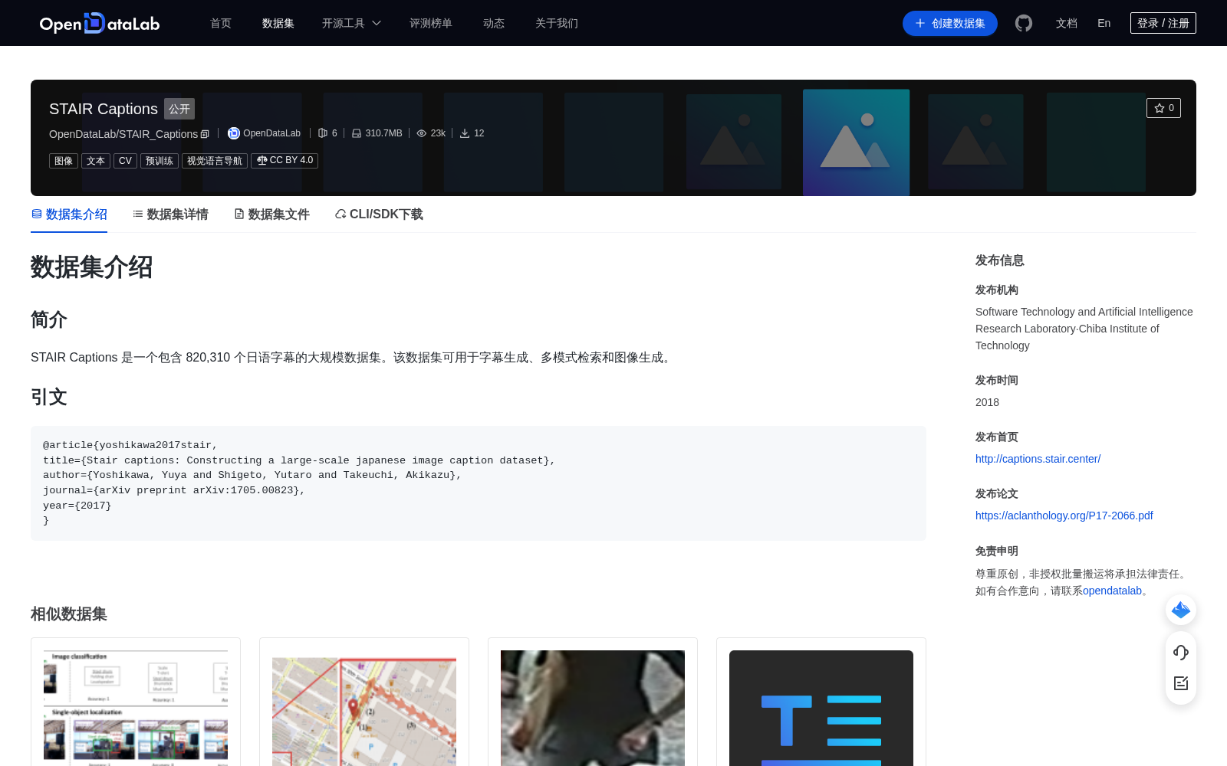
Task: Click the downloads icon showing 12
Action: [465, 133]
